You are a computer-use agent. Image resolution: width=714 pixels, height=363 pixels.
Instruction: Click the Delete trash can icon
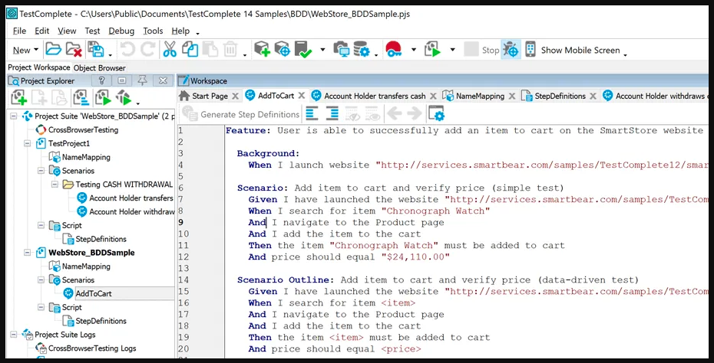tap(230, 50)
